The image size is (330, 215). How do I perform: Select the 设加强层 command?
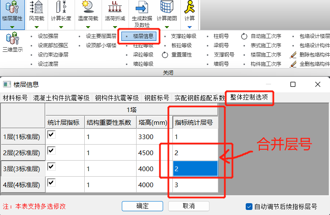pyautogui.click(x=48, y=36)
